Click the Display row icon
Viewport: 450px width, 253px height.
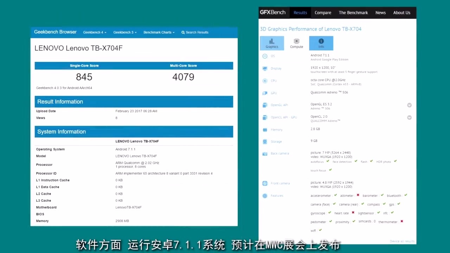tap(265, 69)
